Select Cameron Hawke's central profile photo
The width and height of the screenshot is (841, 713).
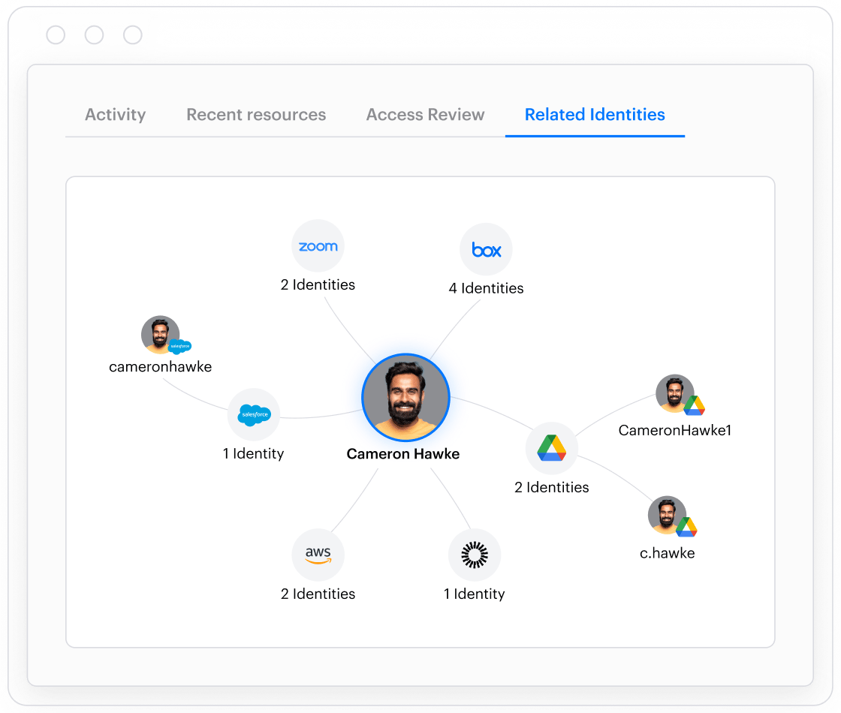[405, 398]
